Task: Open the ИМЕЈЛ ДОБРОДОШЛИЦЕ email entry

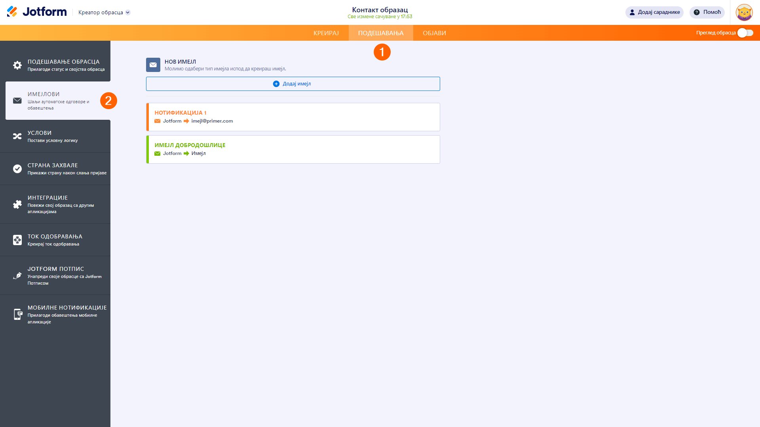Action: (x=293, y=149)
